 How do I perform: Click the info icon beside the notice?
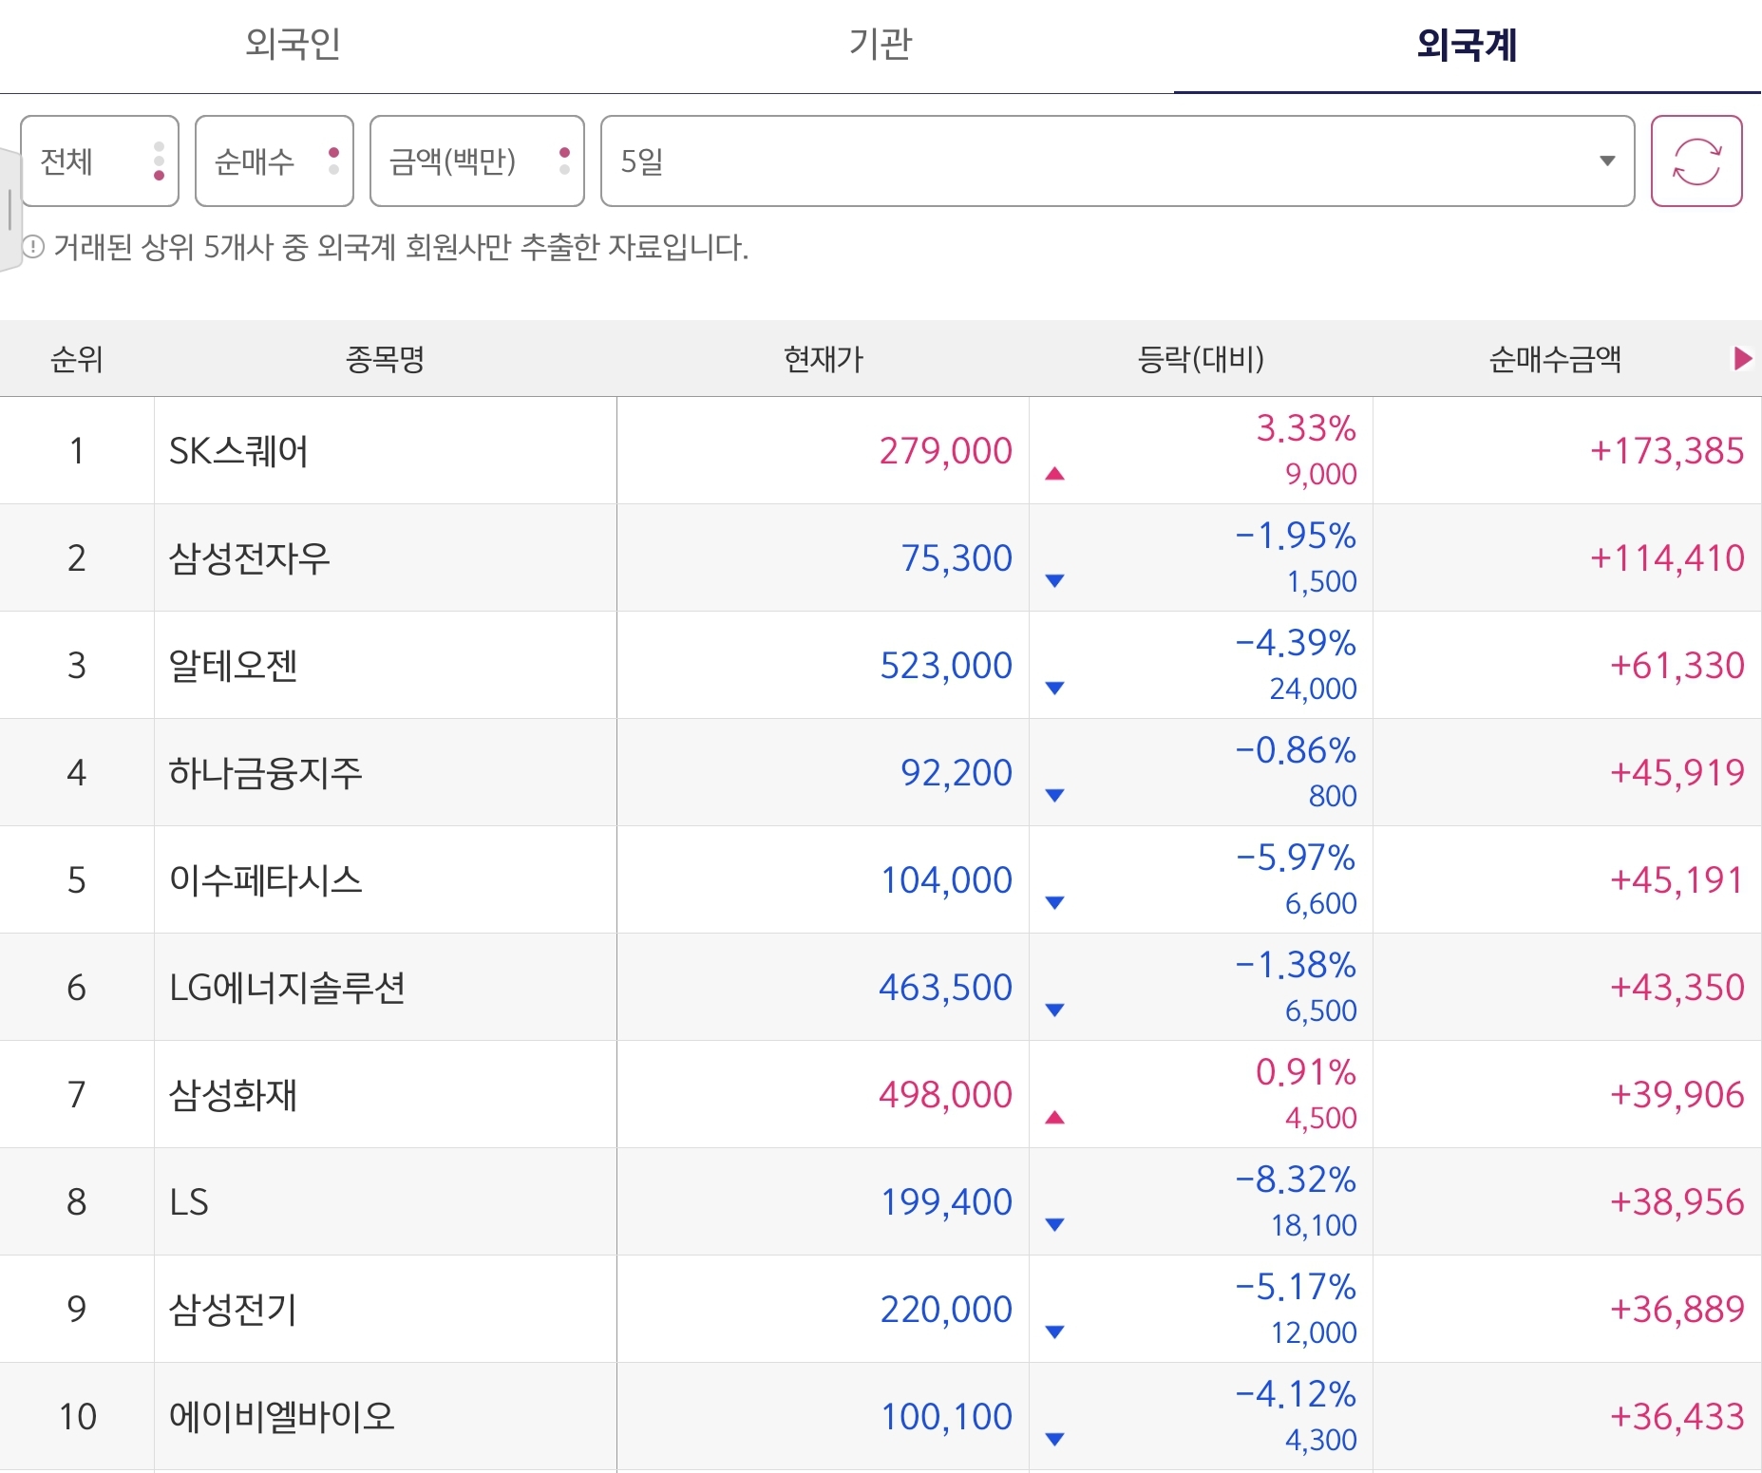33,248
